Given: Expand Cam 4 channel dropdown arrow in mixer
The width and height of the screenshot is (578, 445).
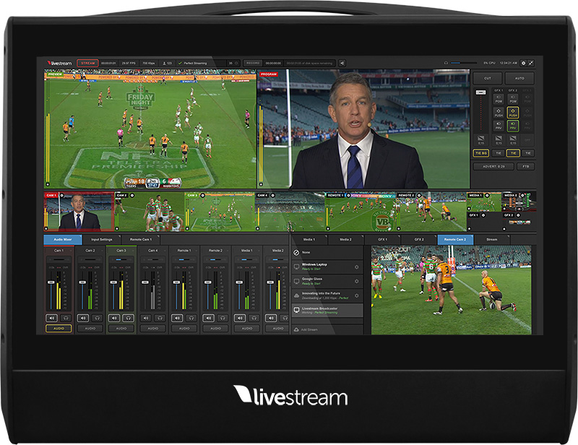Looking at the screenshot, I should click(165, 251).
